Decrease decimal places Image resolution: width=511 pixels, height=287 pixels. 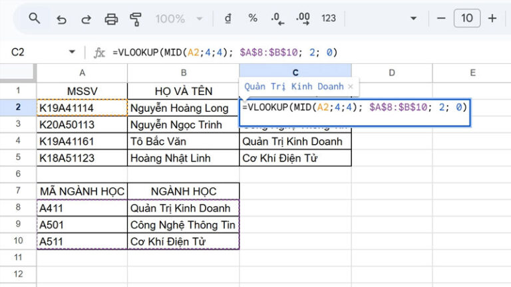[x=277, y=19]
